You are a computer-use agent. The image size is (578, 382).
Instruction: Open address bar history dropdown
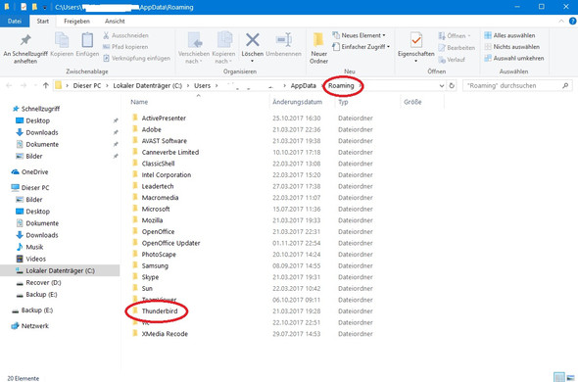pyautogui.click(x=442, y=85)
